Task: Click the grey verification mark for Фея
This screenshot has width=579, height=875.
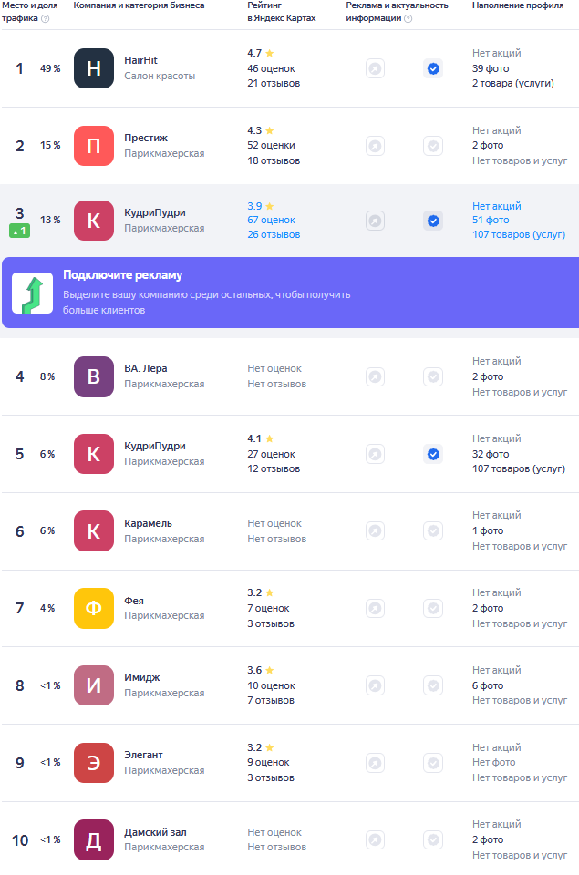Action: 433,608
